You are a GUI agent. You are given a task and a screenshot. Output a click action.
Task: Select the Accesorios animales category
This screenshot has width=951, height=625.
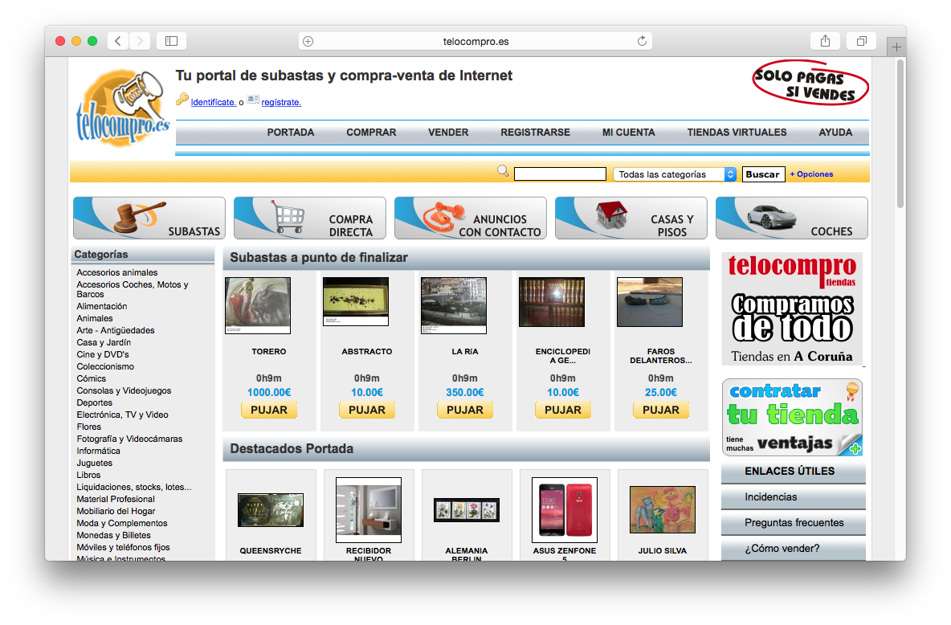(117, 272)
